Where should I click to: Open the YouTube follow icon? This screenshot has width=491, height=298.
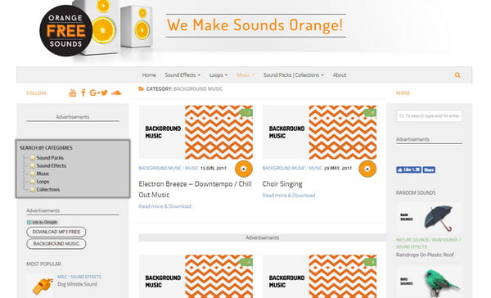73,93
